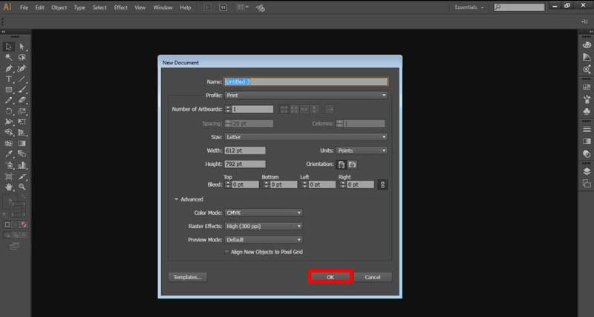Enable Align New Objects to Pixel Grid

pos(226,252)
